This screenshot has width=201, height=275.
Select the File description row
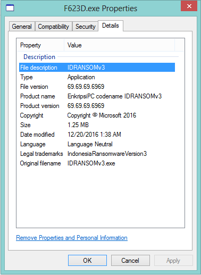(97, 68)
